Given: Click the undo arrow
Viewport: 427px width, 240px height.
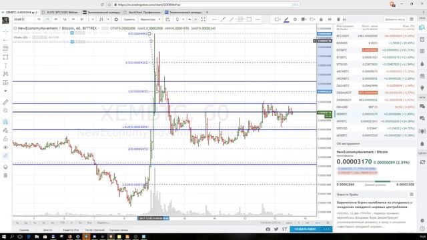Looking at the screenshot, I should (x=189, y=19).
